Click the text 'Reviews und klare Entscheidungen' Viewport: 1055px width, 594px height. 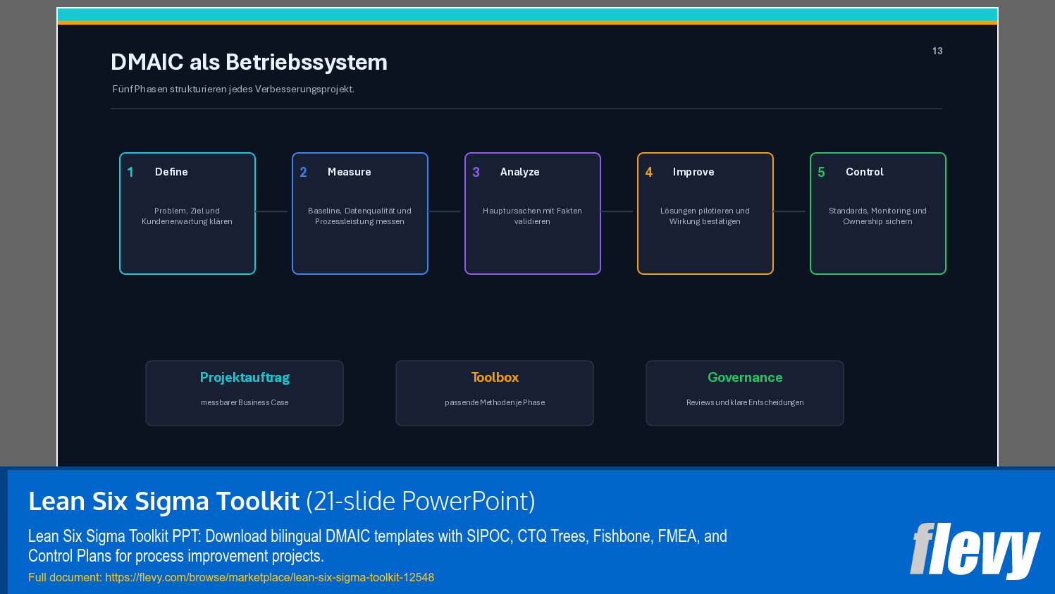(x=745, y=402)
